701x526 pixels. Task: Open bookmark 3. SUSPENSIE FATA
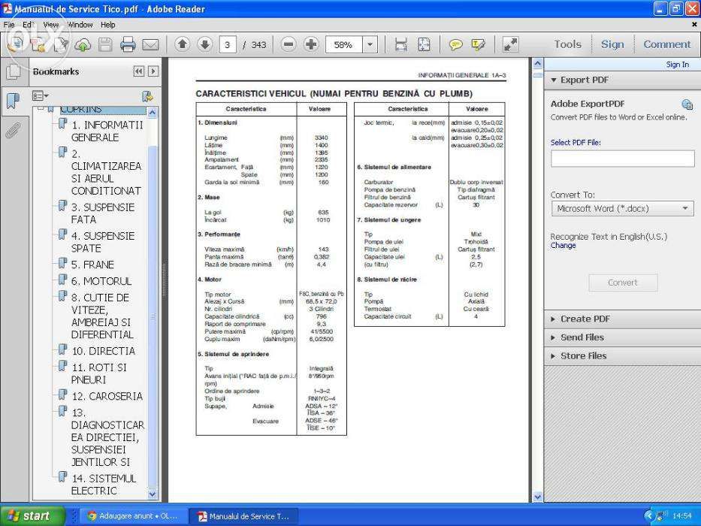(103, 213)
